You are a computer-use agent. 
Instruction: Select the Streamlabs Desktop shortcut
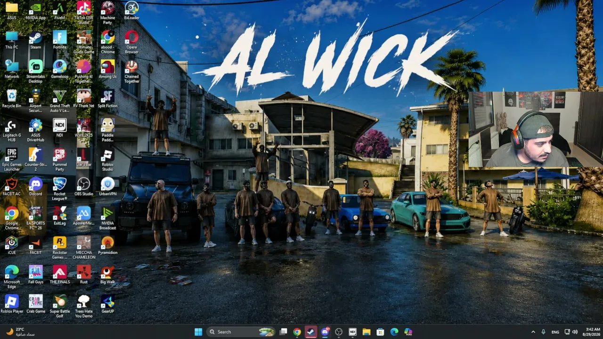(36, 72)
